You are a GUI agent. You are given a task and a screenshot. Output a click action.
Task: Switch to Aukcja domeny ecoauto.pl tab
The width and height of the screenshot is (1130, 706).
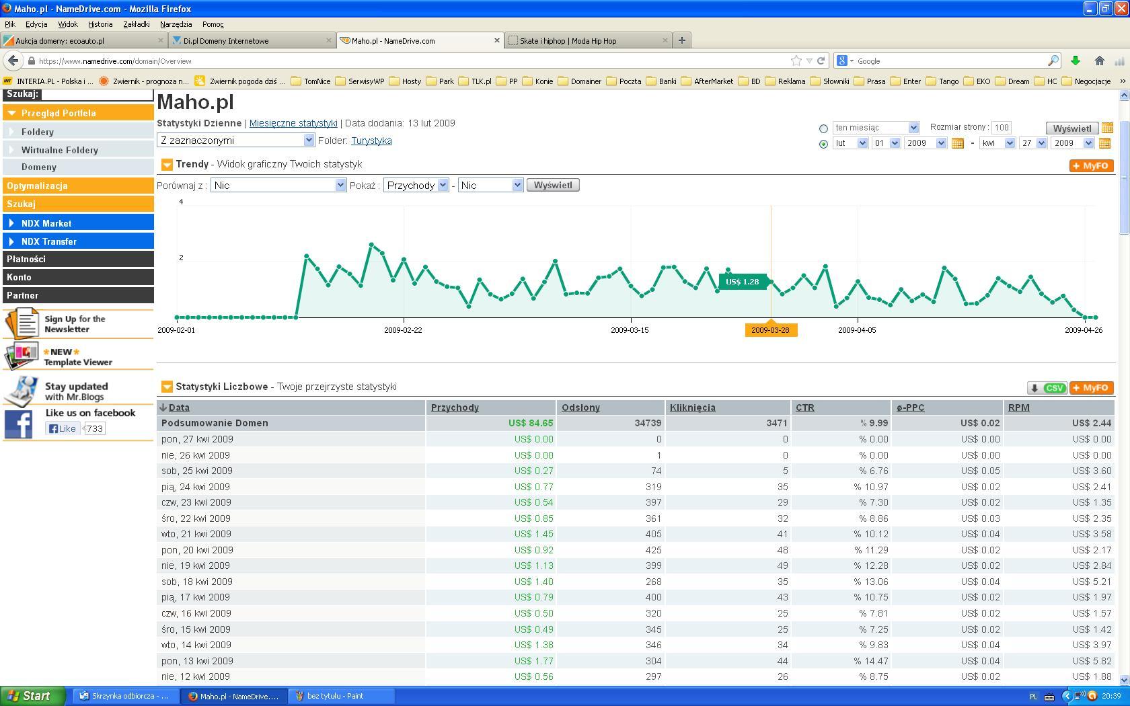click(83, 40)
